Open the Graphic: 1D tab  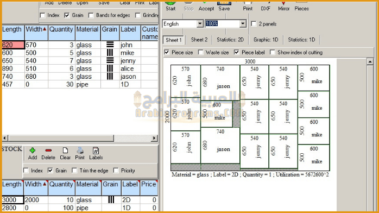266,40
